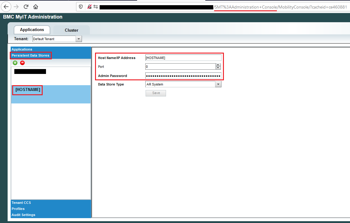Click the shield tracking protection icon
This screenshot has height=223, width=350.
(x=81, y=7)
